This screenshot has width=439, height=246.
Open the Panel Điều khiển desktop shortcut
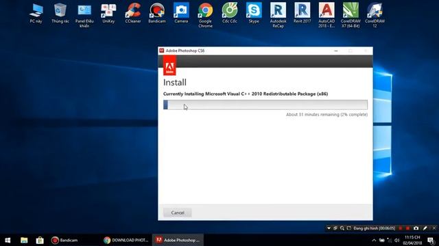tap(84, 15)
